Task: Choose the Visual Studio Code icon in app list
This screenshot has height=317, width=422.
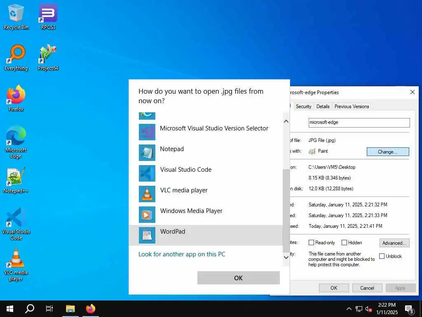Action: (147, 173)
